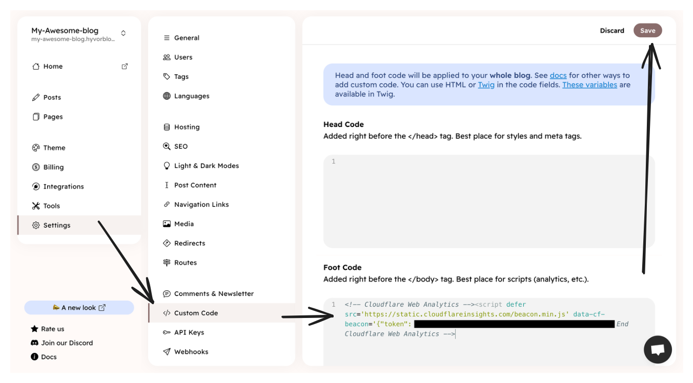
Task: Open SEO via the magnifier icon
Action: pos(166,146)
